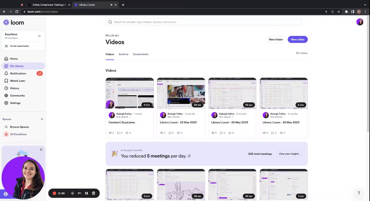This screenshot has height=201, width=370.
Task: Switch to the Videos tab
Action: [x=110, y=54]
